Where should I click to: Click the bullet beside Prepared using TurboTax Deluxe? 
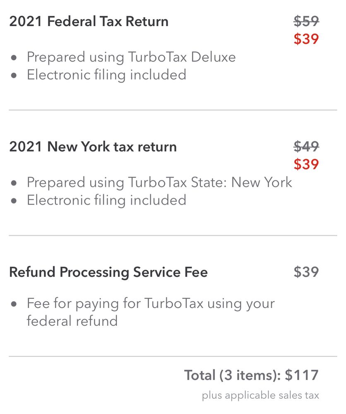click(14, 57)
